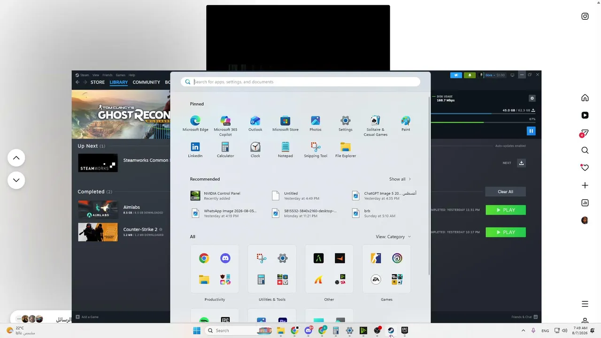
Task: Click PLAY for Aimlabs
Action: tap(506, 210)
